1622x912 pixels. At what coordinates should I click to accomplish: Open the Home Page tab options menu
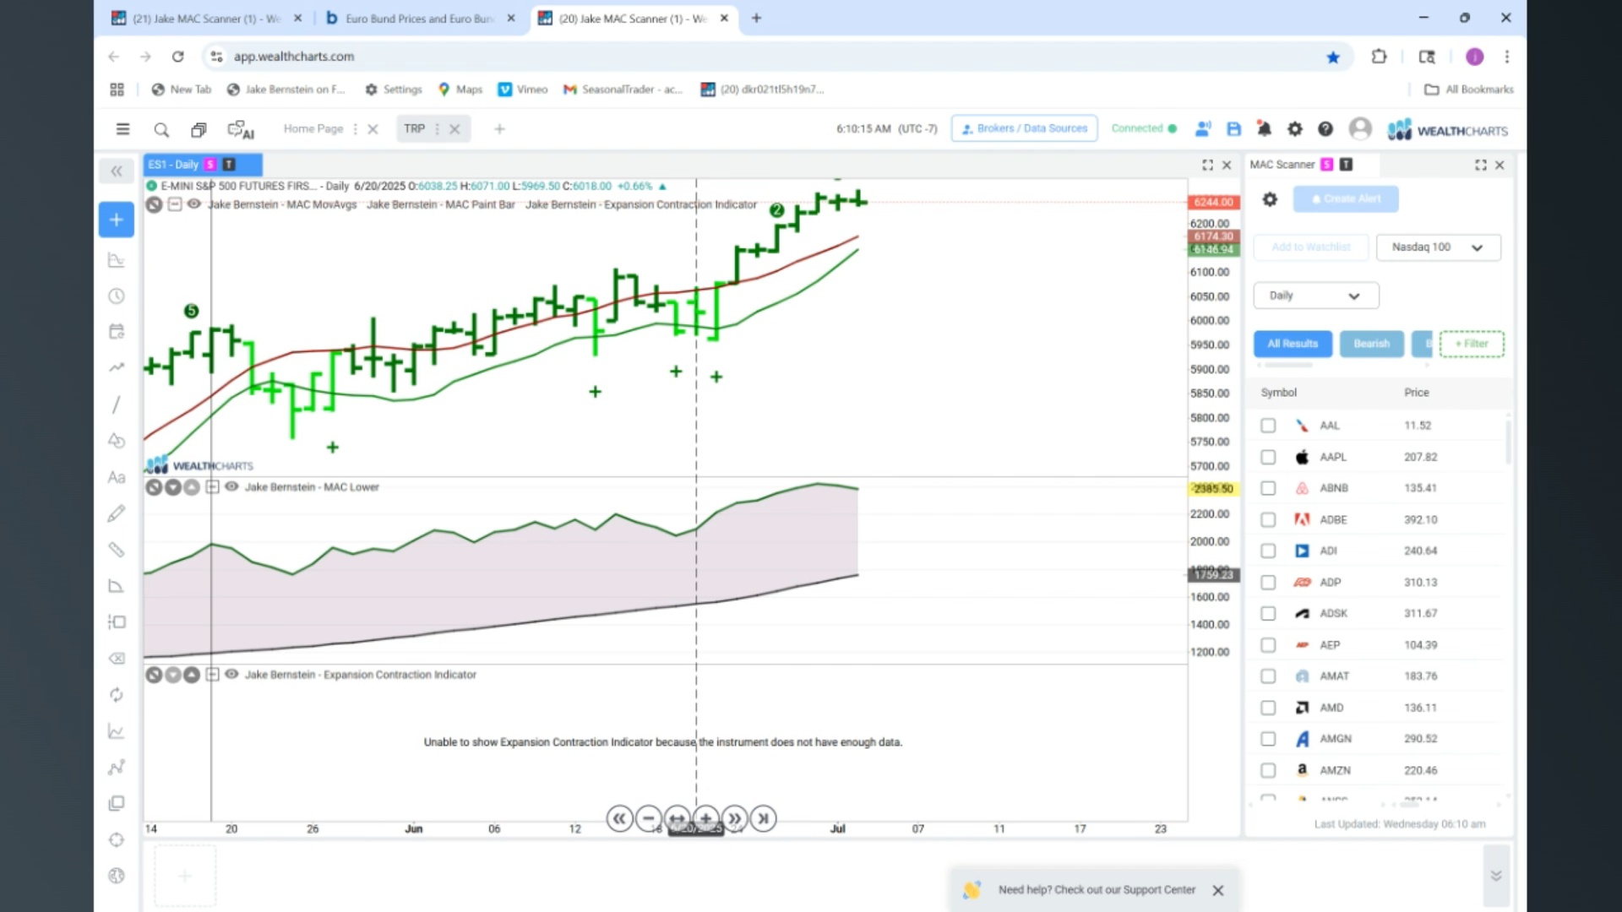pos(355,129)
